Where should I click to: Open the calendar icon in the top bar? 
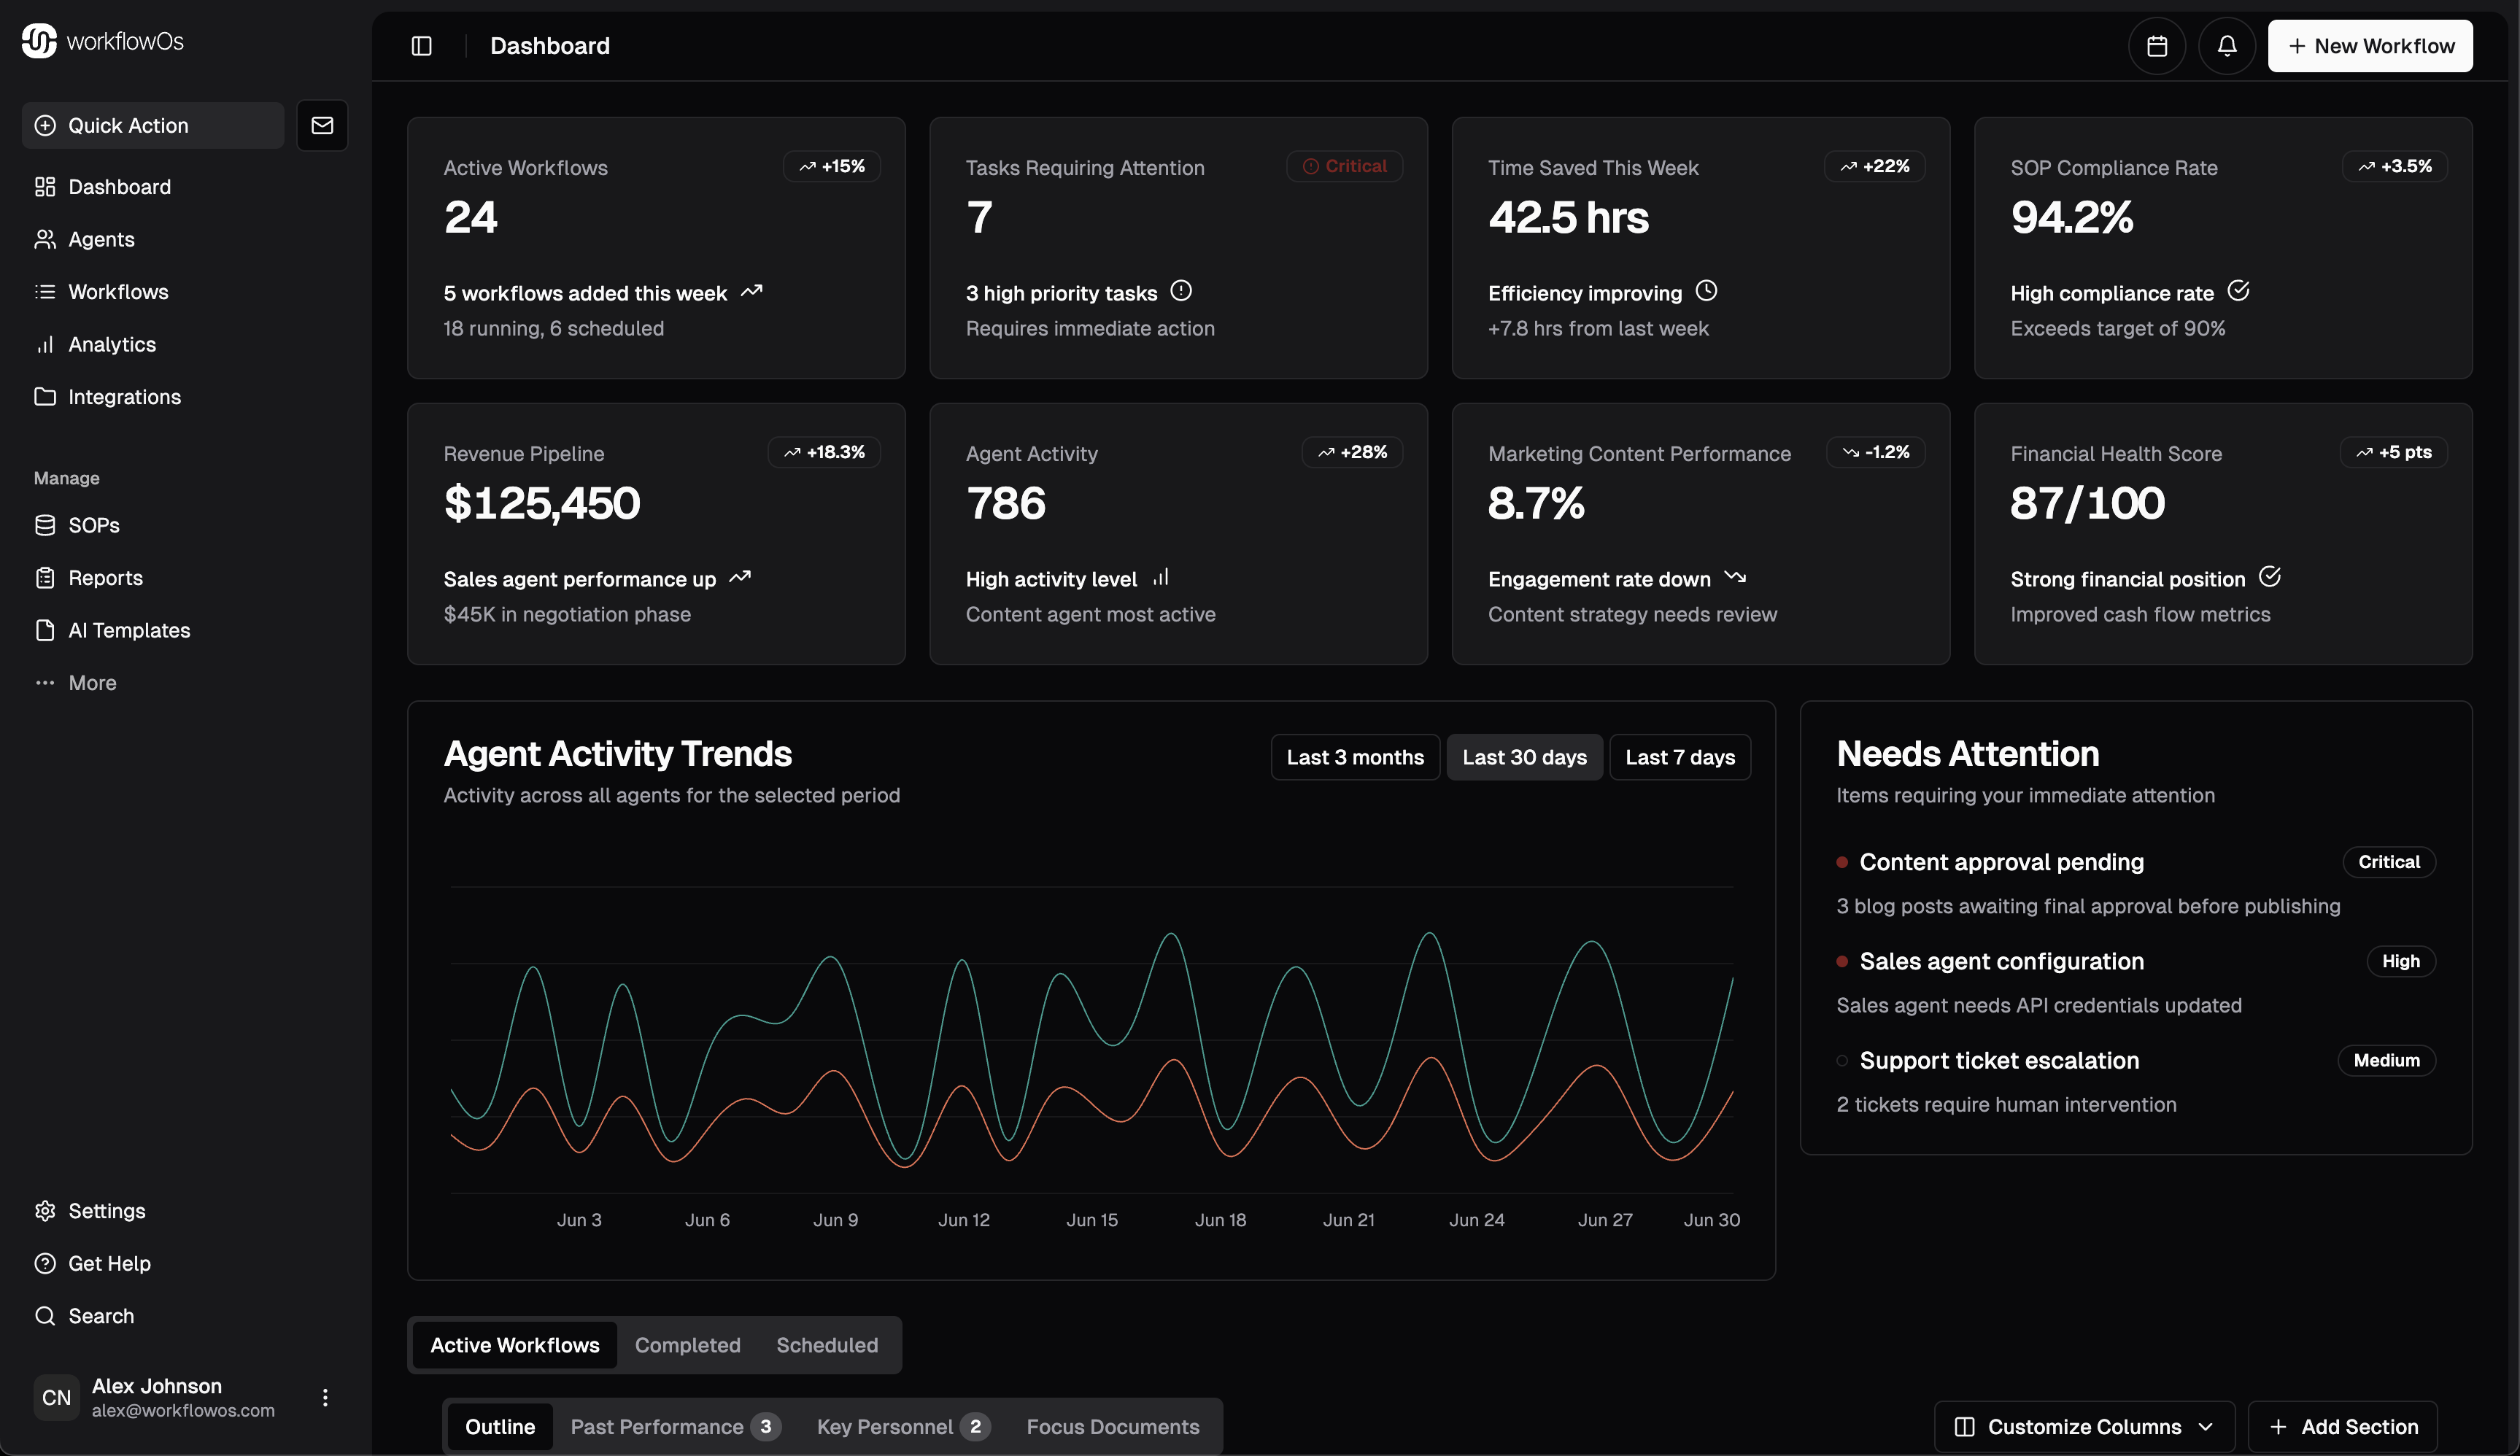click(x=2157, y=45)
